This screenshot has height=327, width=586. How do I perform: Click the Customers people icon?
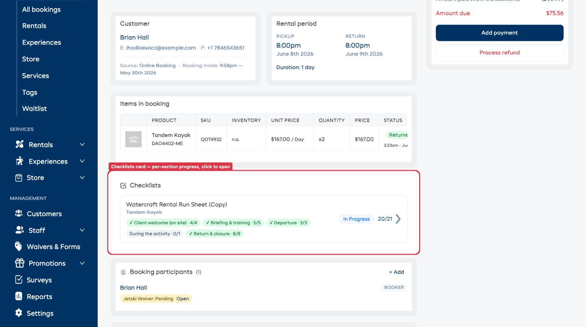coord(19,214)
